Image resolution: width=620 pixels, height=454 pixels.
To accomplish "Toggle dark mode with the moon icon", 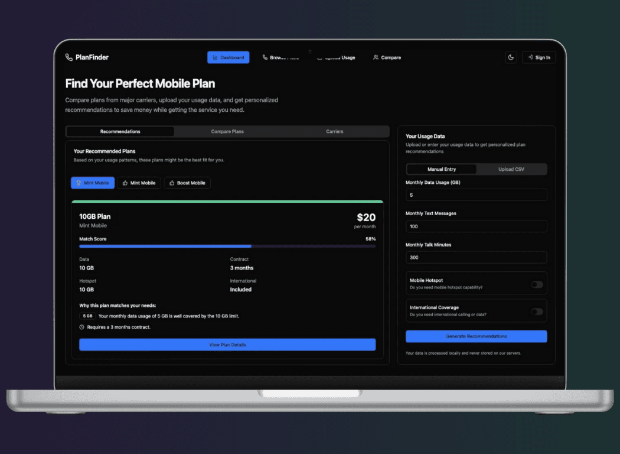I will pos(511,57).
